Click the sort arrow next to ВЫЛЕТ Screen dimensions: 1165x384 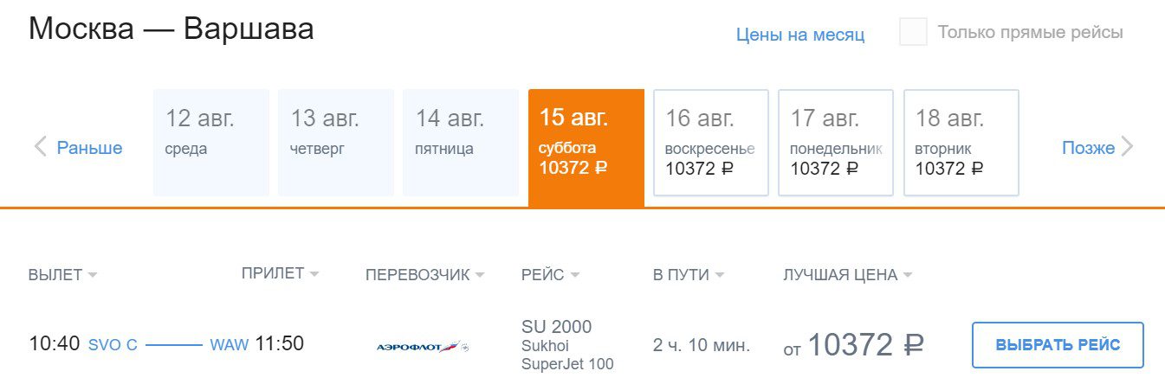pos(93,276)
